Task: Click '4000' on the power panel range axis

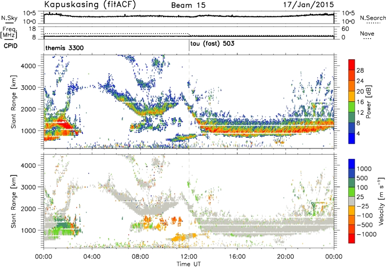Action: pos(28,66)
